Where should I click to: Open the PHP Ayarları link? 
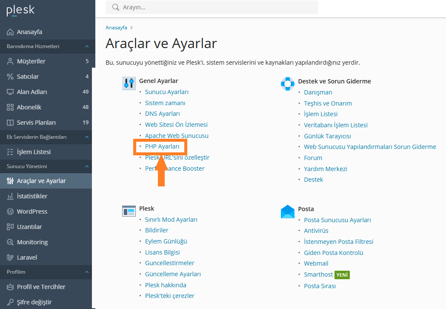(x=162, y=146)
